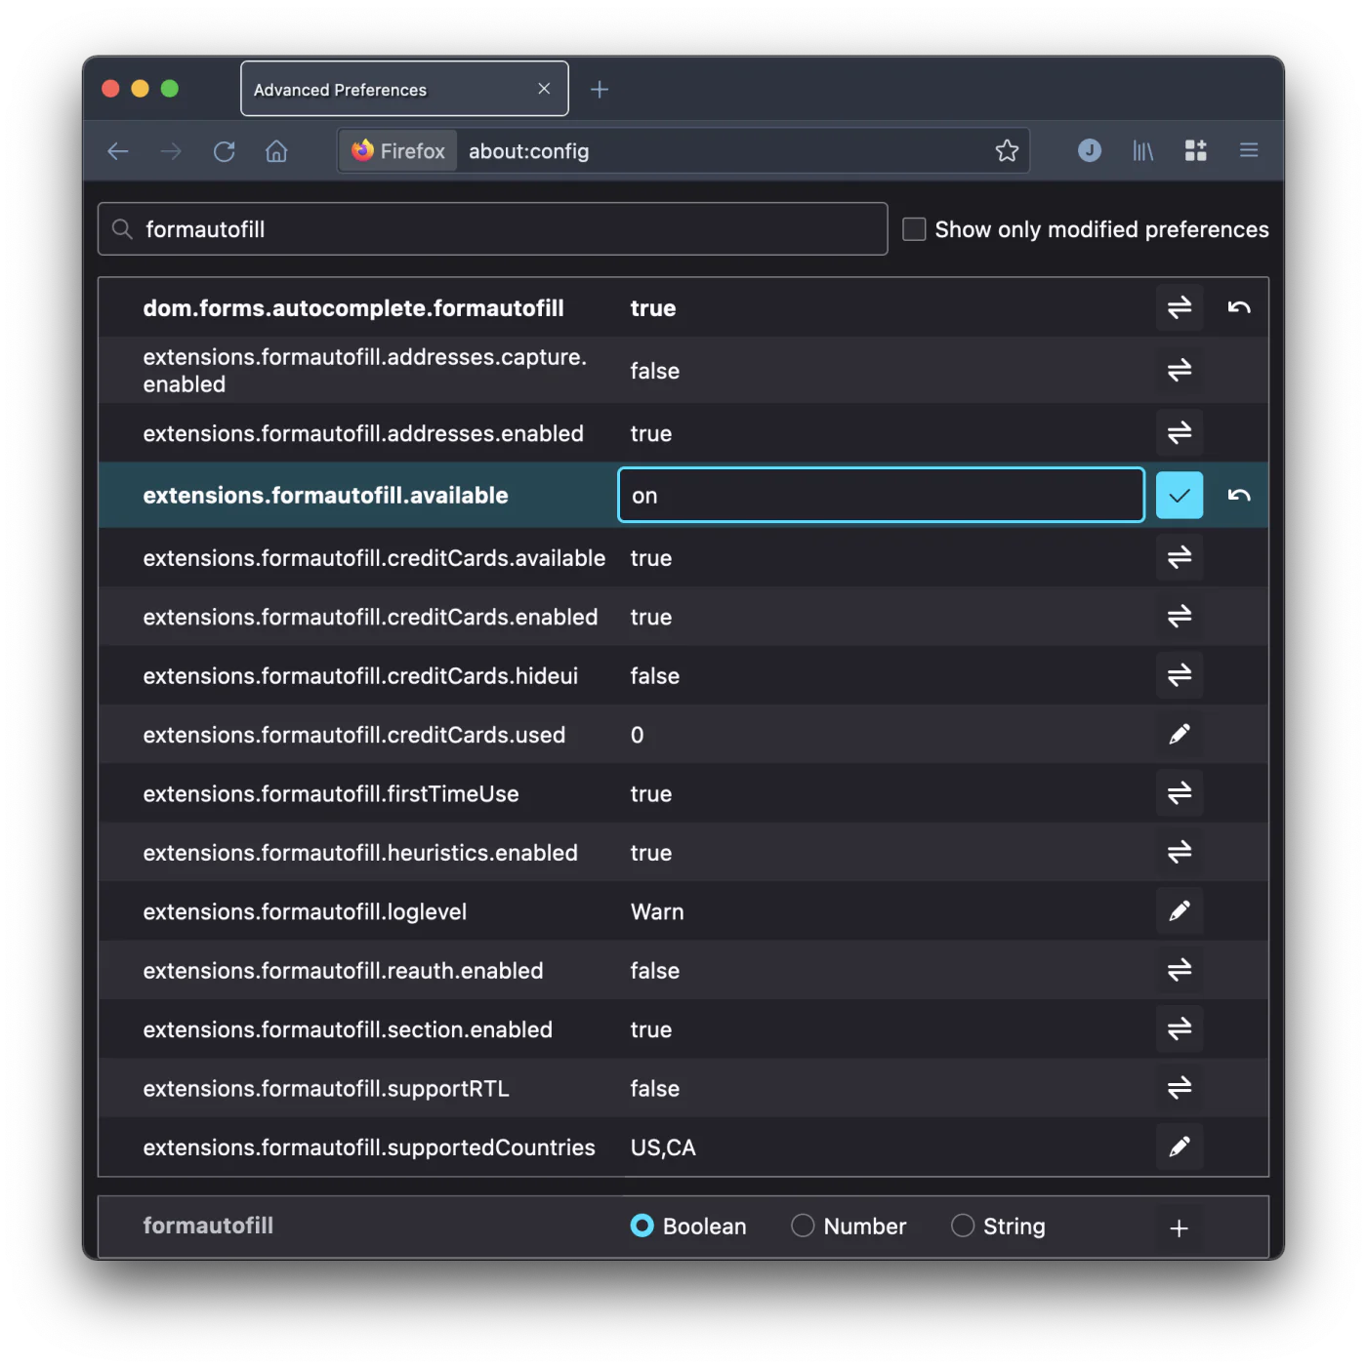The width and height of the screenshot is (1367, 1369).
Task: Open the hamburger application menu
Action: (1249, 150)
